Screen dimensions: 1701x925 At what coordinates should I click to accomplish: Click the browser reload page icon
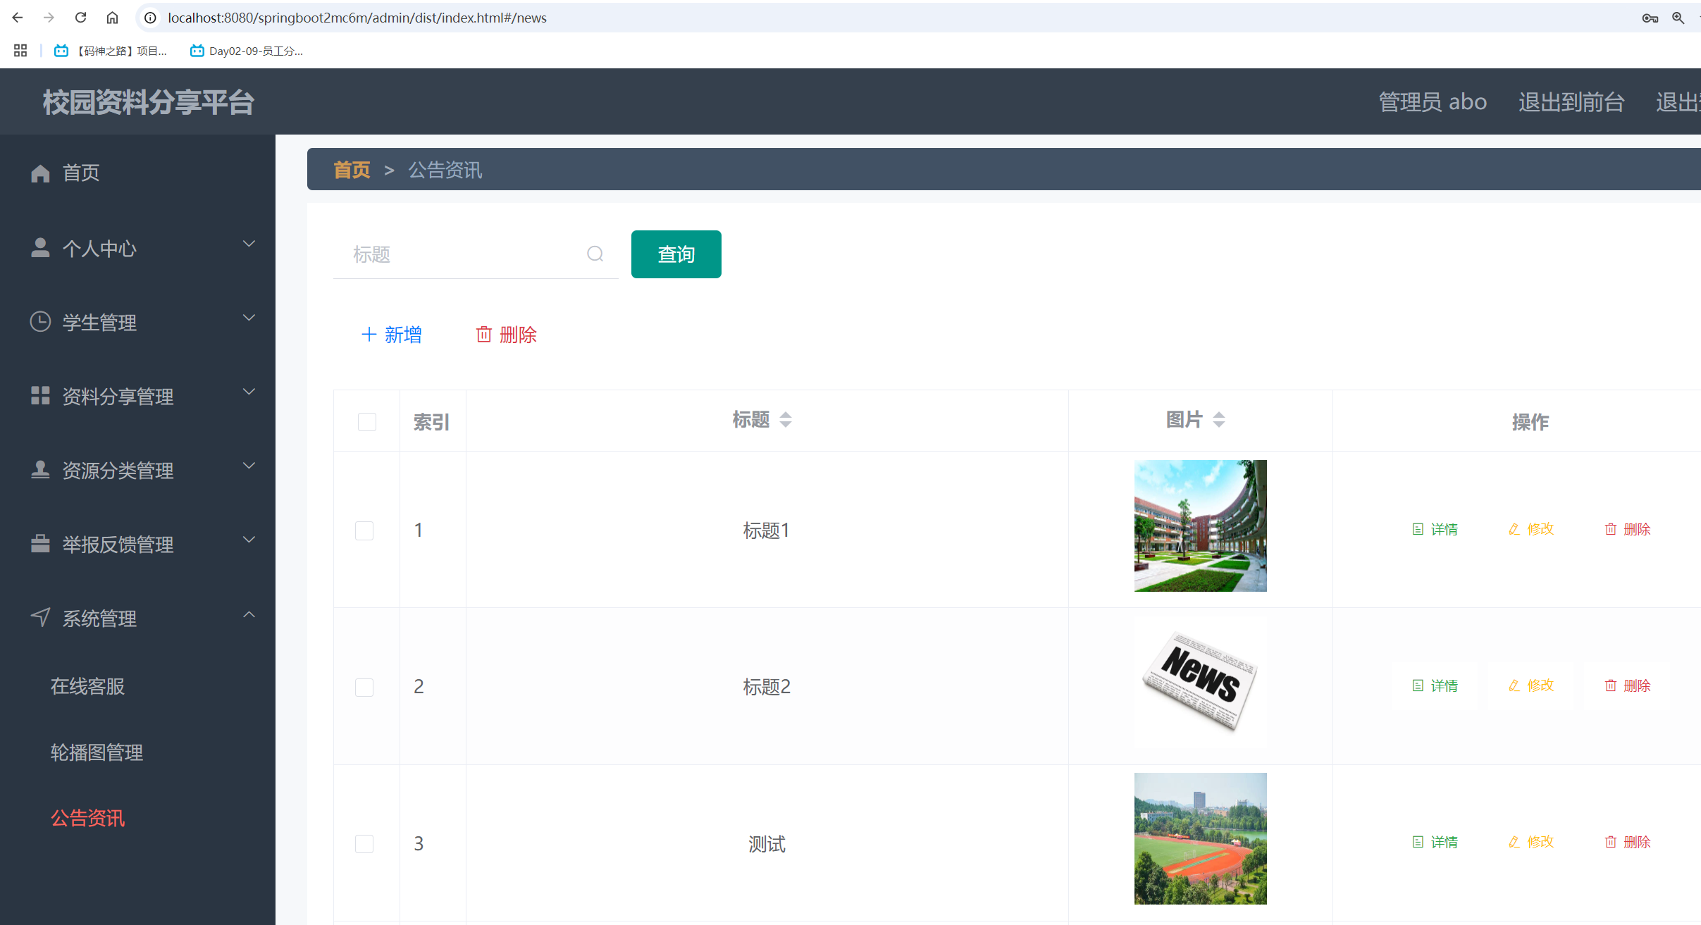[x=81, y=18]
